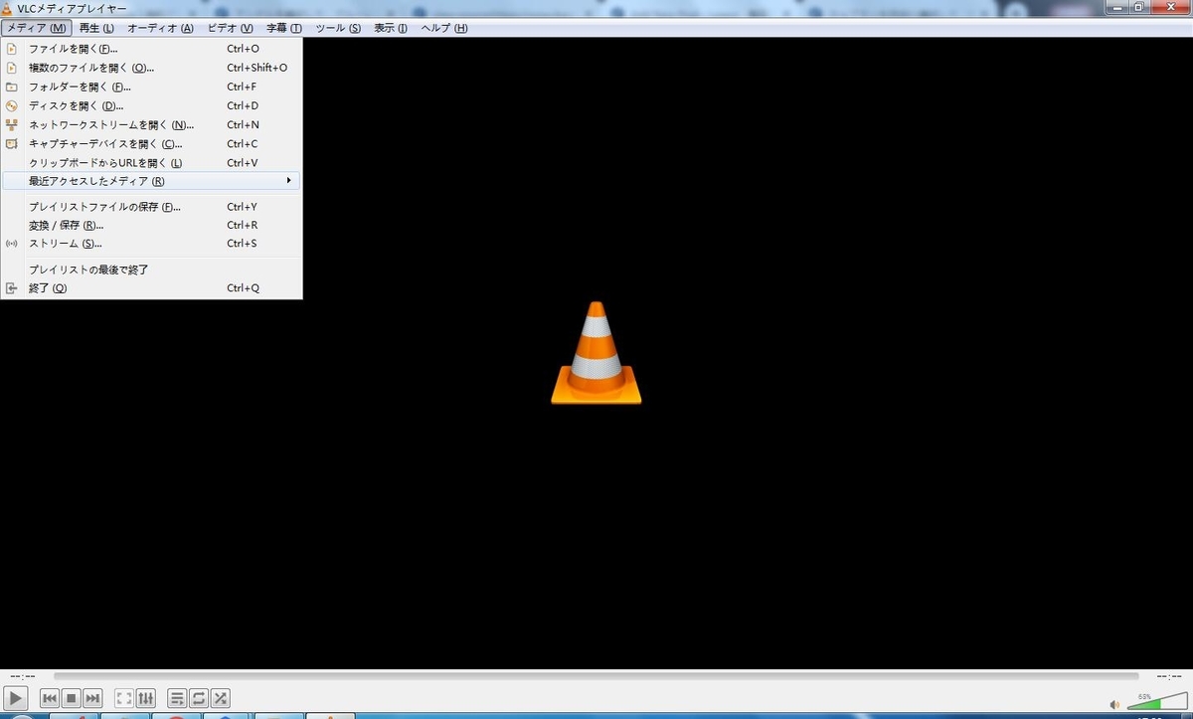Image resolution: width=1193 pixels, height=719 pixels.
Task: Open the ヘルプ (Help) menu
Action: [444, 28]
